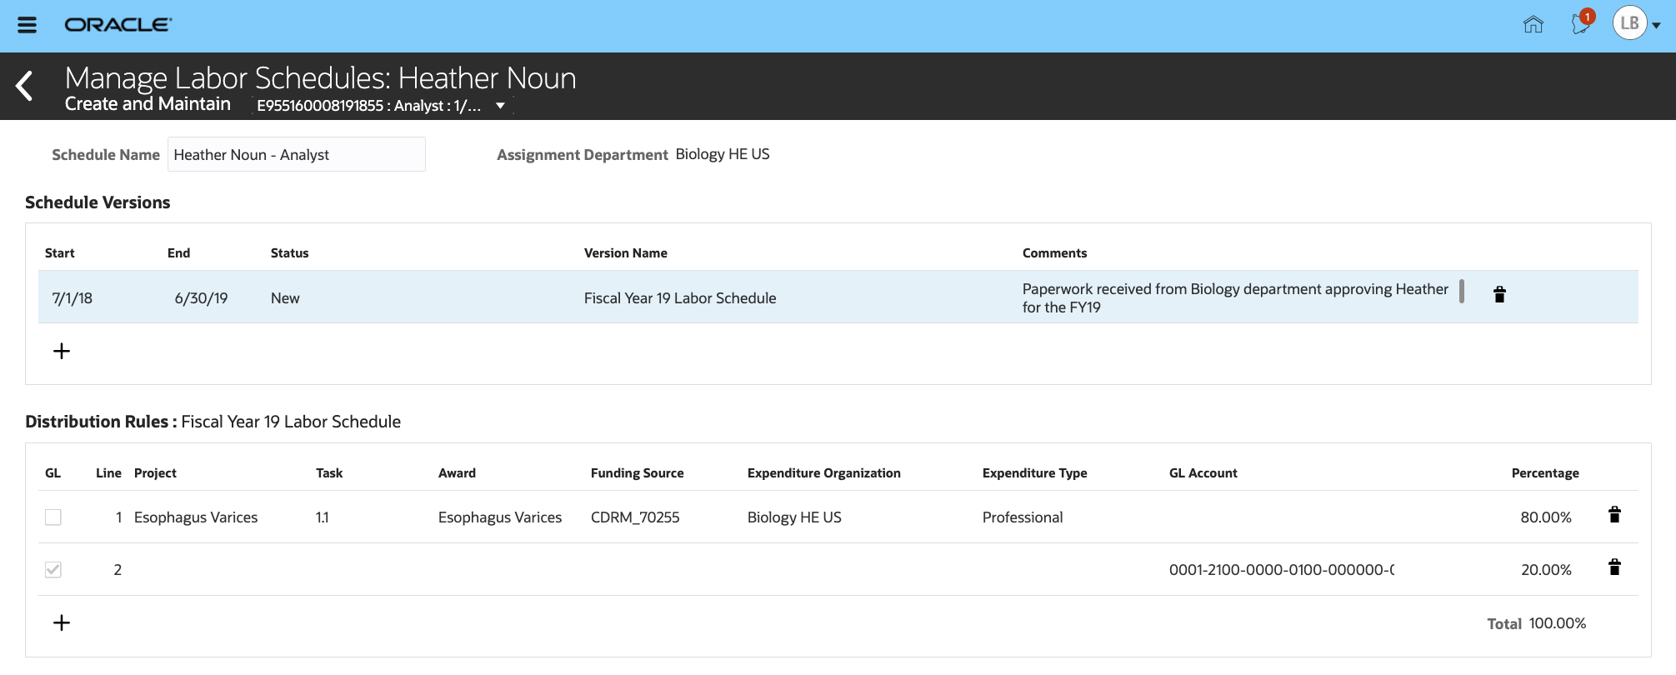Click the back arrow in header
Image resolution: width=1676 pixels, height=675 pixels.
click(x=25, y=86)
